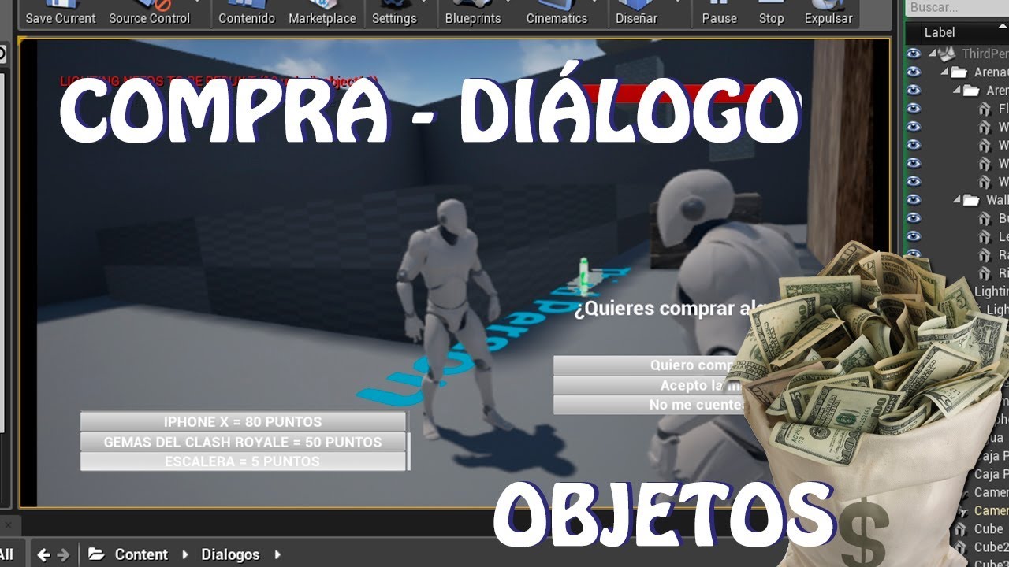The height and width of the screenshot is (567, 1009).
Task: Click the mesh icon beside Cube
Action: pyautogui.click(x=960, y=529)
